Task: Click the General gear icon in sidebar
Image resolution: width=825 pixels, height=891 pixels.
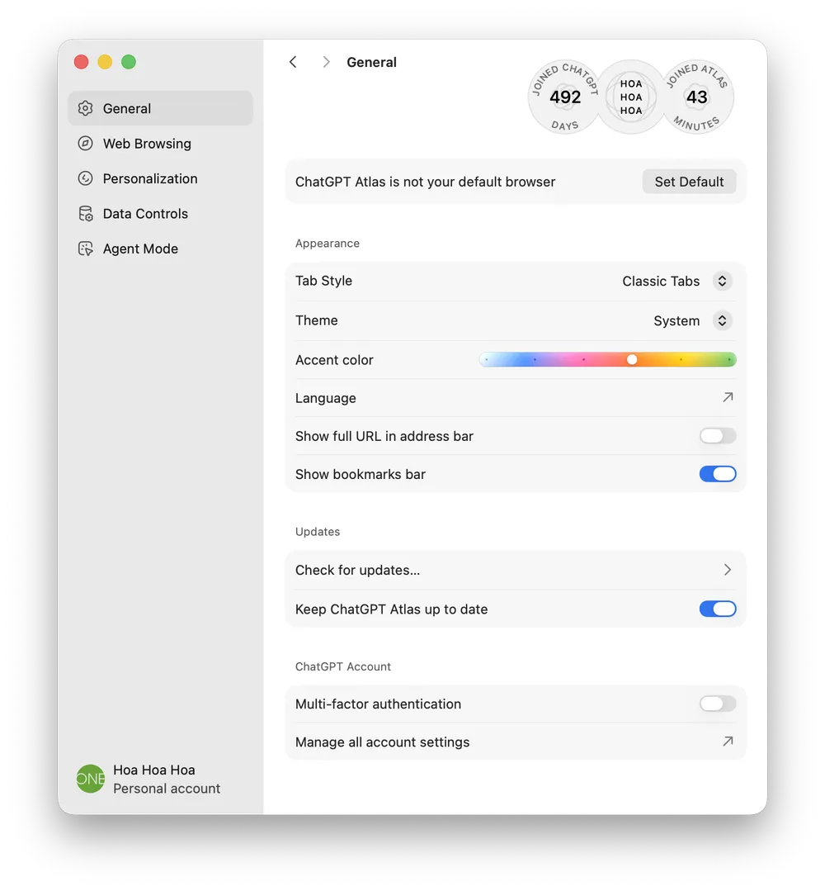Action: pyautogui.click(x=85, y=108)
